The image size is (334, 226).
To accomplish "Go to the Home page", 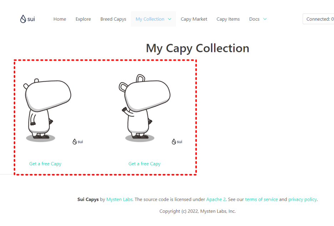I will [60, 19].
